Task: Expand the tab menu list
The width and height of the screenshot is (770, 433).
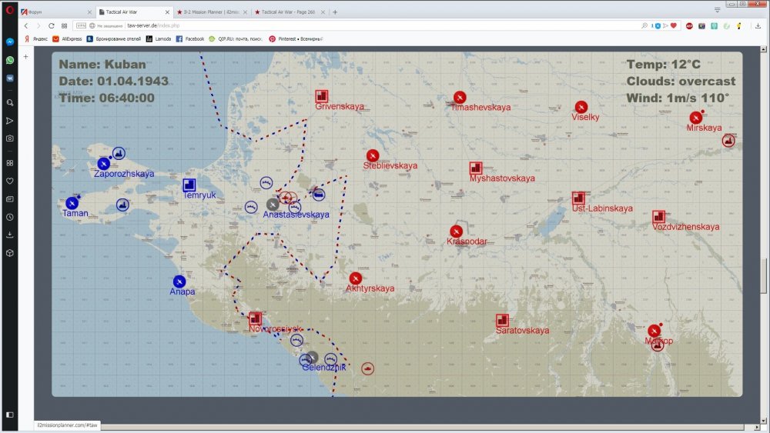Action: coord(717,8)
